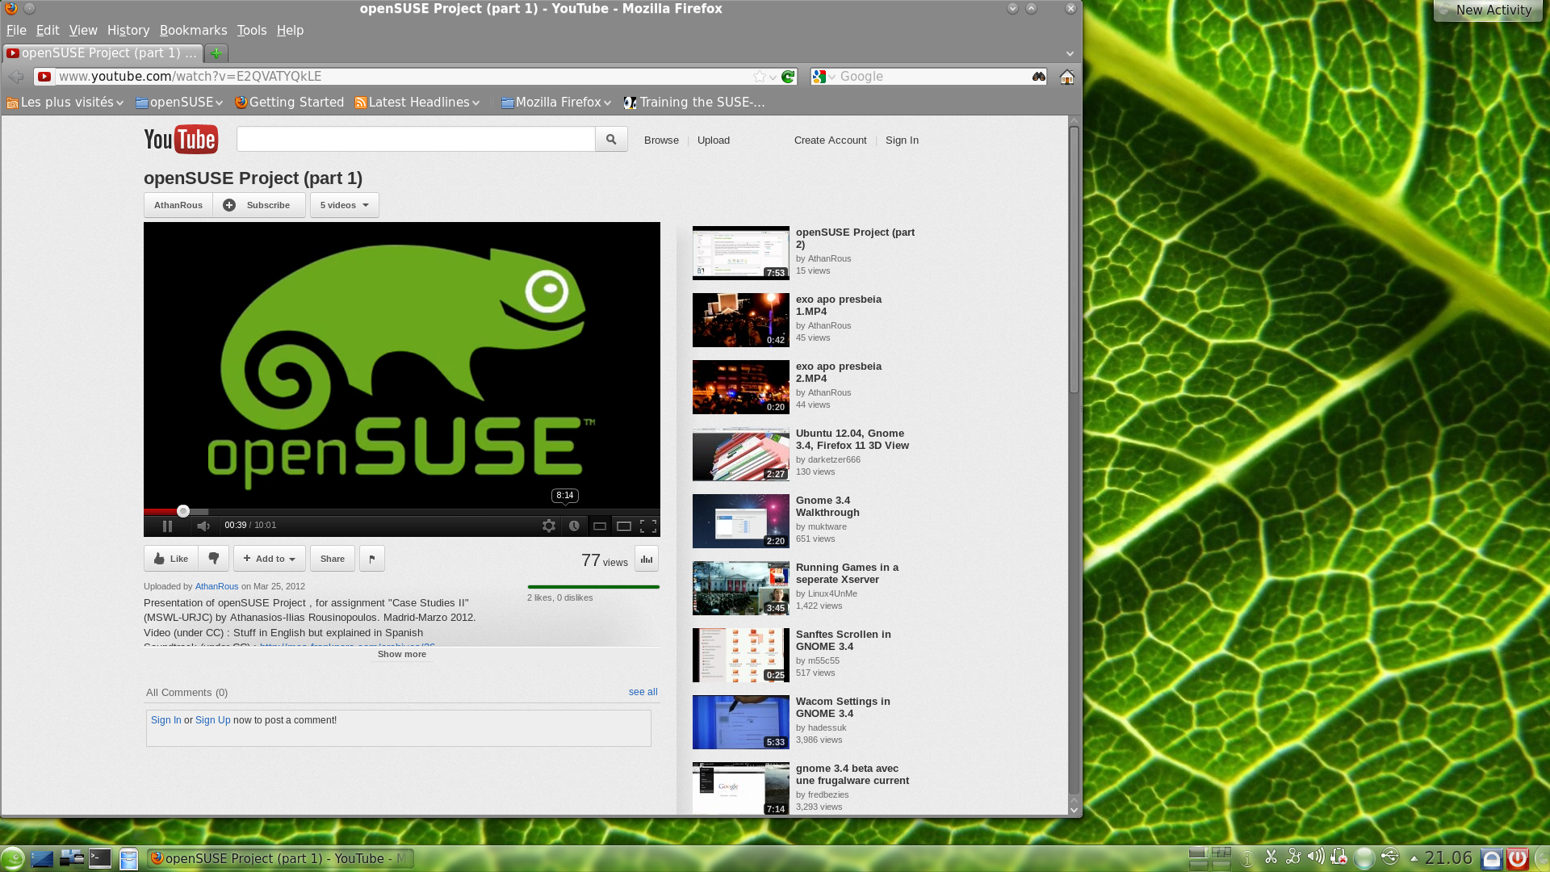Pause the video playback
The image size is (1550, 872).
point(167,526)
